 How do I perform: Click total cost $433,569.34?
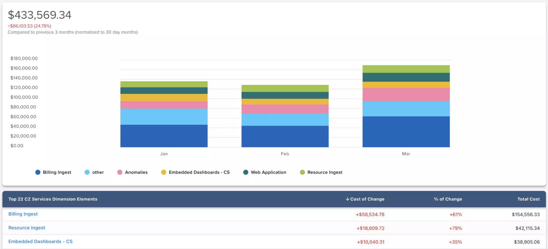point(40,15)
